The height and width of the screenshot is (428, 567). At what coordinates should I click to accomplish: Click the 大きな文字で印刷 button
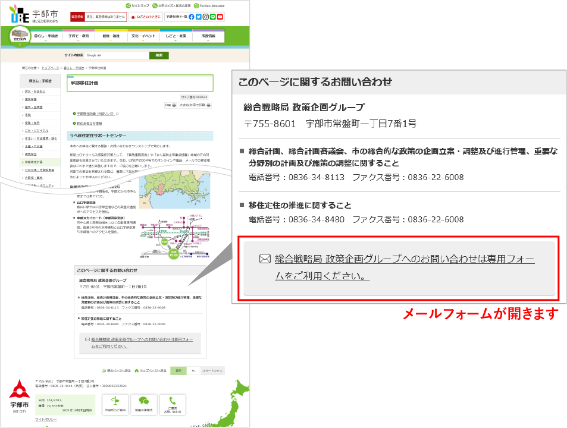[195, 105]
